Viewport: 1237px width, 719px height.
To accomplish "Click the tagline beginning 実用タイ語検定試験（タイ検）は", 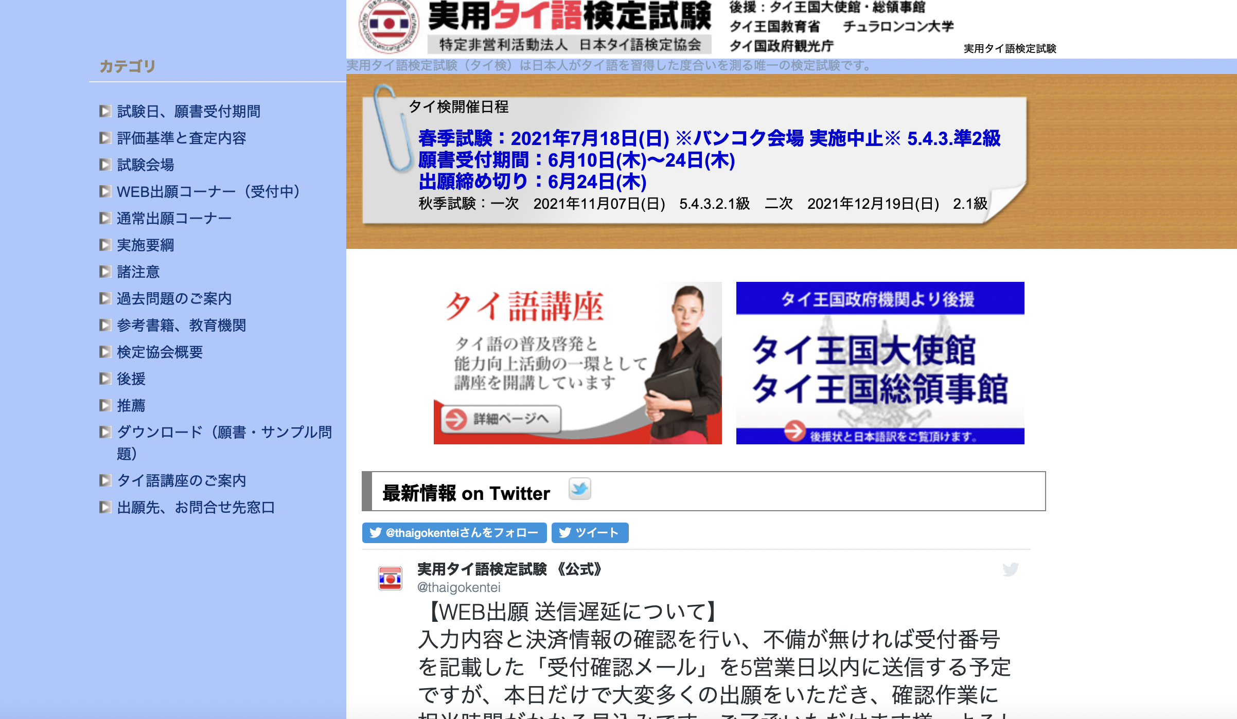I will tap(609, 66).
